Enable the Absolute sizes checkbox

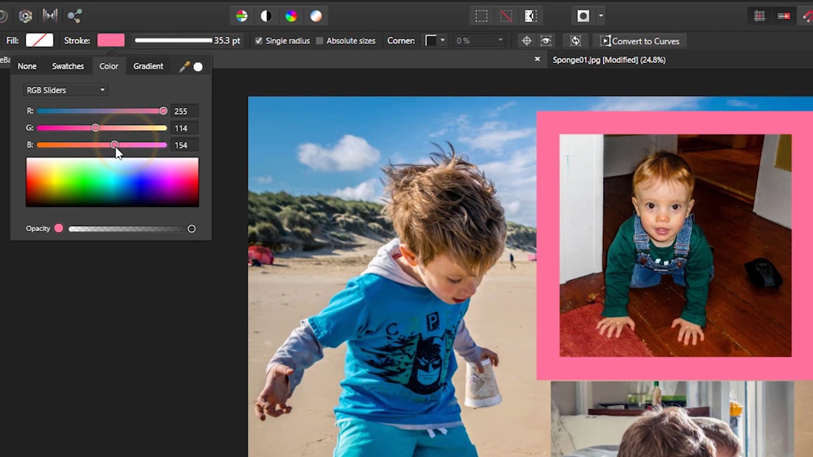coord(319,41)
